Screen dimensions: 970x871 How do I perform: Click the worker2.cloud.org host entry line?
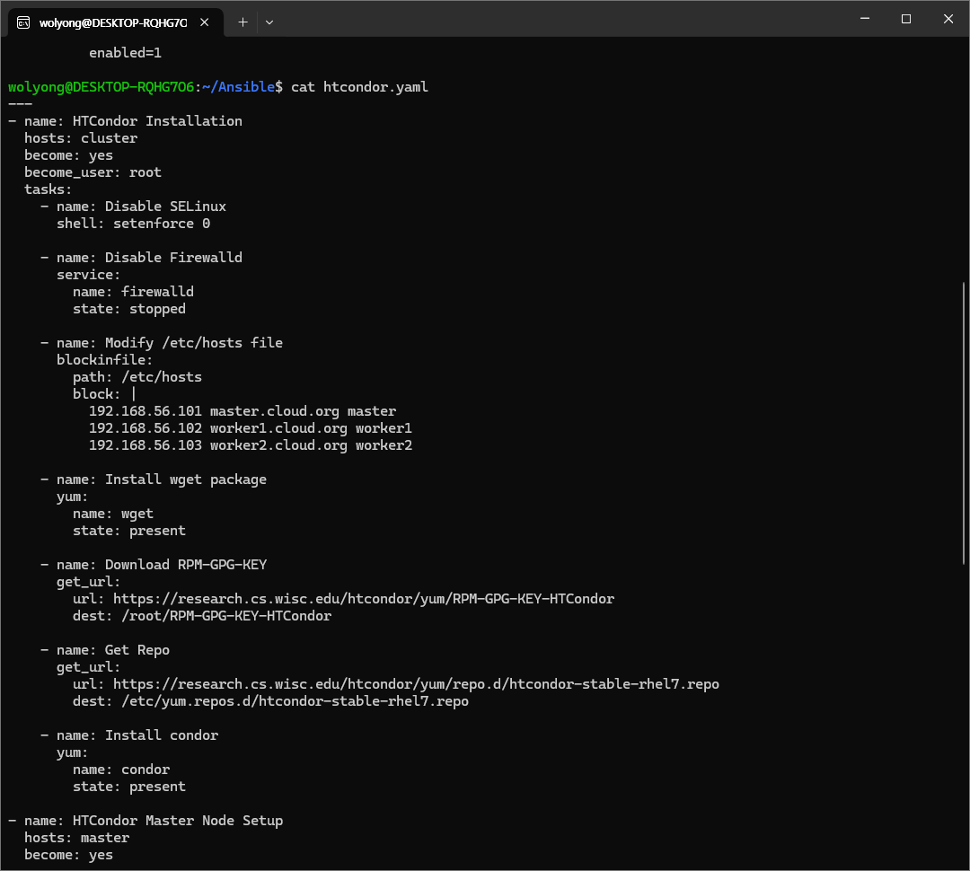251,445
